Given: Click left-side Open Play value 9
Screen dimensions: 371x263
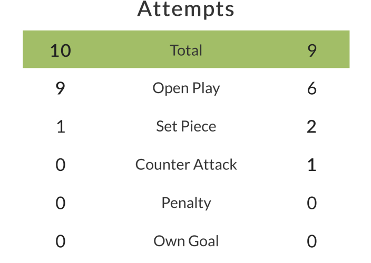Looking at the screenshot, I should click(61, 89).
